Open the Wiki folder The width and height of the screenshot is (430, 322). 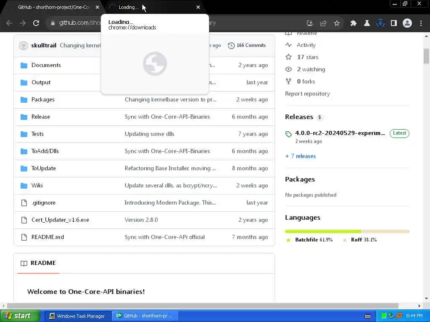[37, 185]
